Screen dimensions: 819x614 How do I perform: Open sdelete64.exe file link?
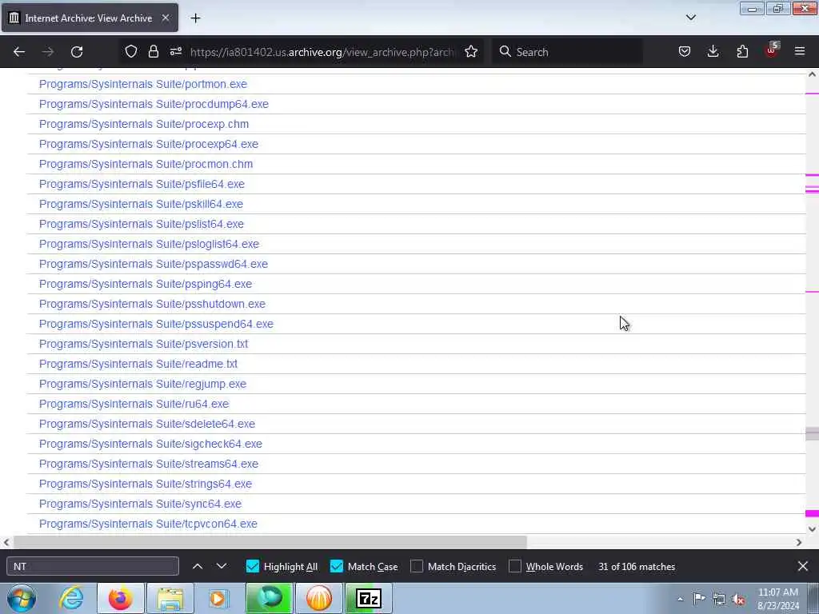[147, 424]
